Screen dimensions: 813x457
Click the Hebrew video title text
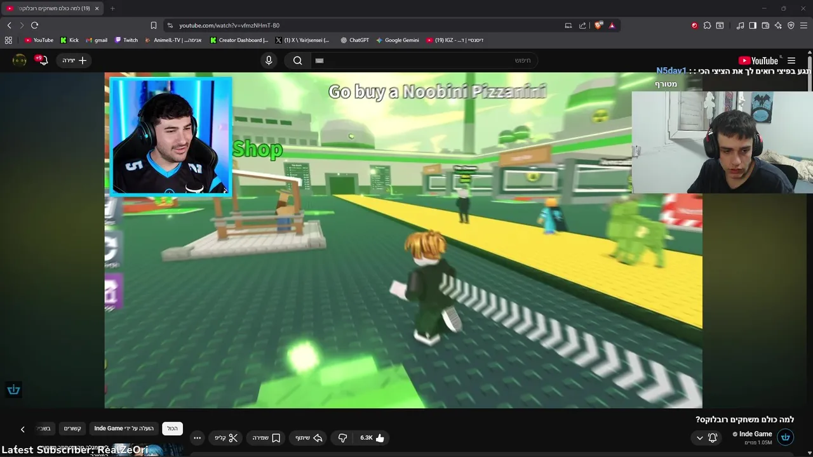point(744,420)
